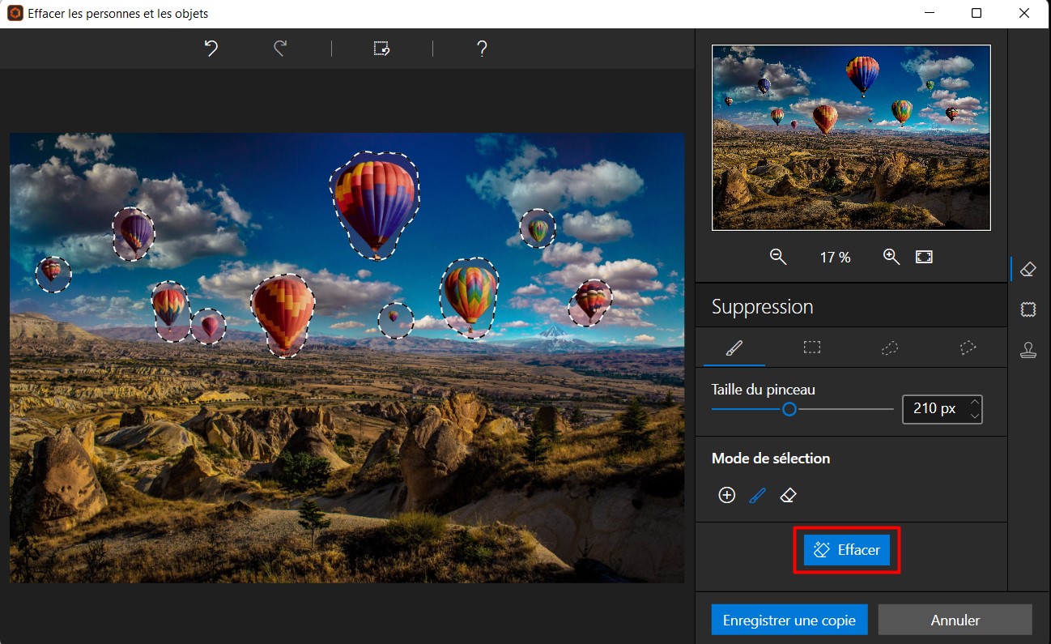
Task: Click the dashed selection icon in the top toolbar
Action: tap(381, 49)
